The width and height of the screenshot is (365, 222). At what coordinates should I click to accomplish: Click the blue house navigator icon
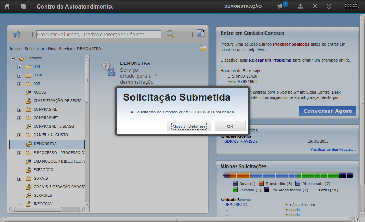[x=17, y=34]
